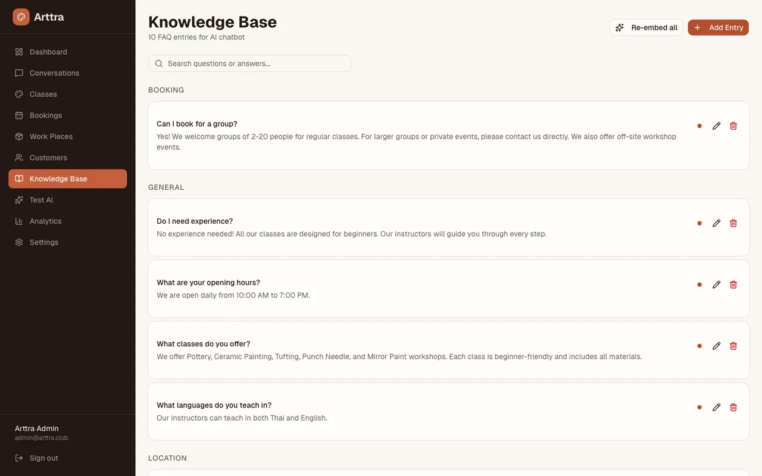Viewport: 762px width, 476px height.
Task: Navigate to Bookings
Action: click(68, 115)
